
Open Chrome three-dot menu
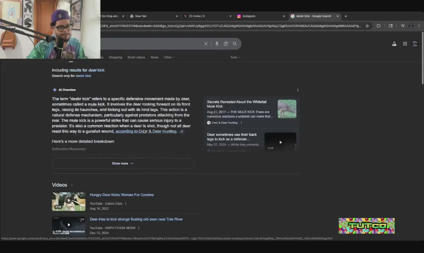pyautogui.click(x=419, y=26)
